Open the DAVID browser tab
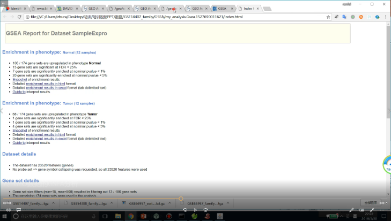Screen dimensions: 391x221 click(x=68, y=9)
